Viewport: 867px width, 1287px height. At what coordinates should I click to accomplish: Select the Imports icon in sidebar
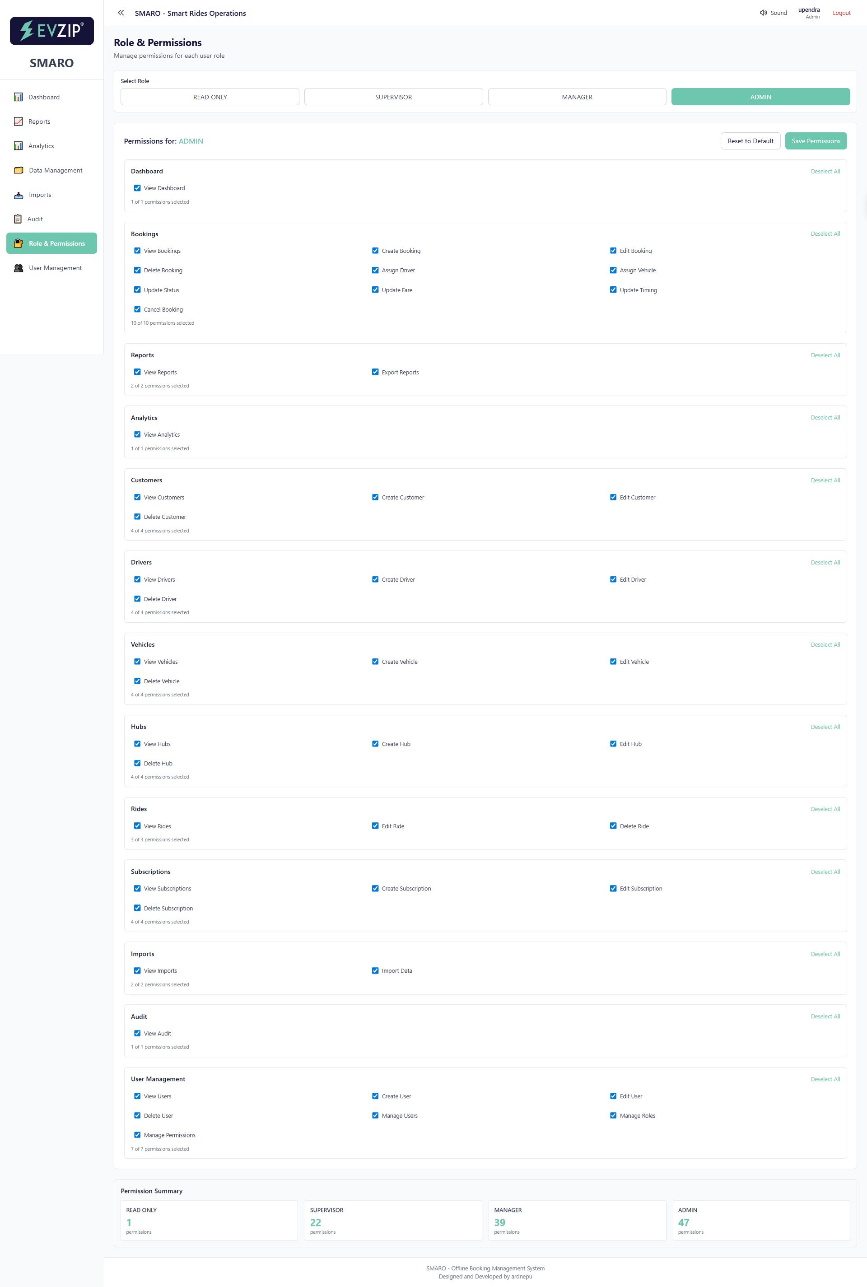click(x=18, y=195)
